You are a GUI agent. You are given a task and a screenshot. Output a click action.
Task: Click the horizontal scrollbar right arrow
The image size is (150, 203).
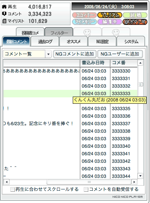coord(134,182)
